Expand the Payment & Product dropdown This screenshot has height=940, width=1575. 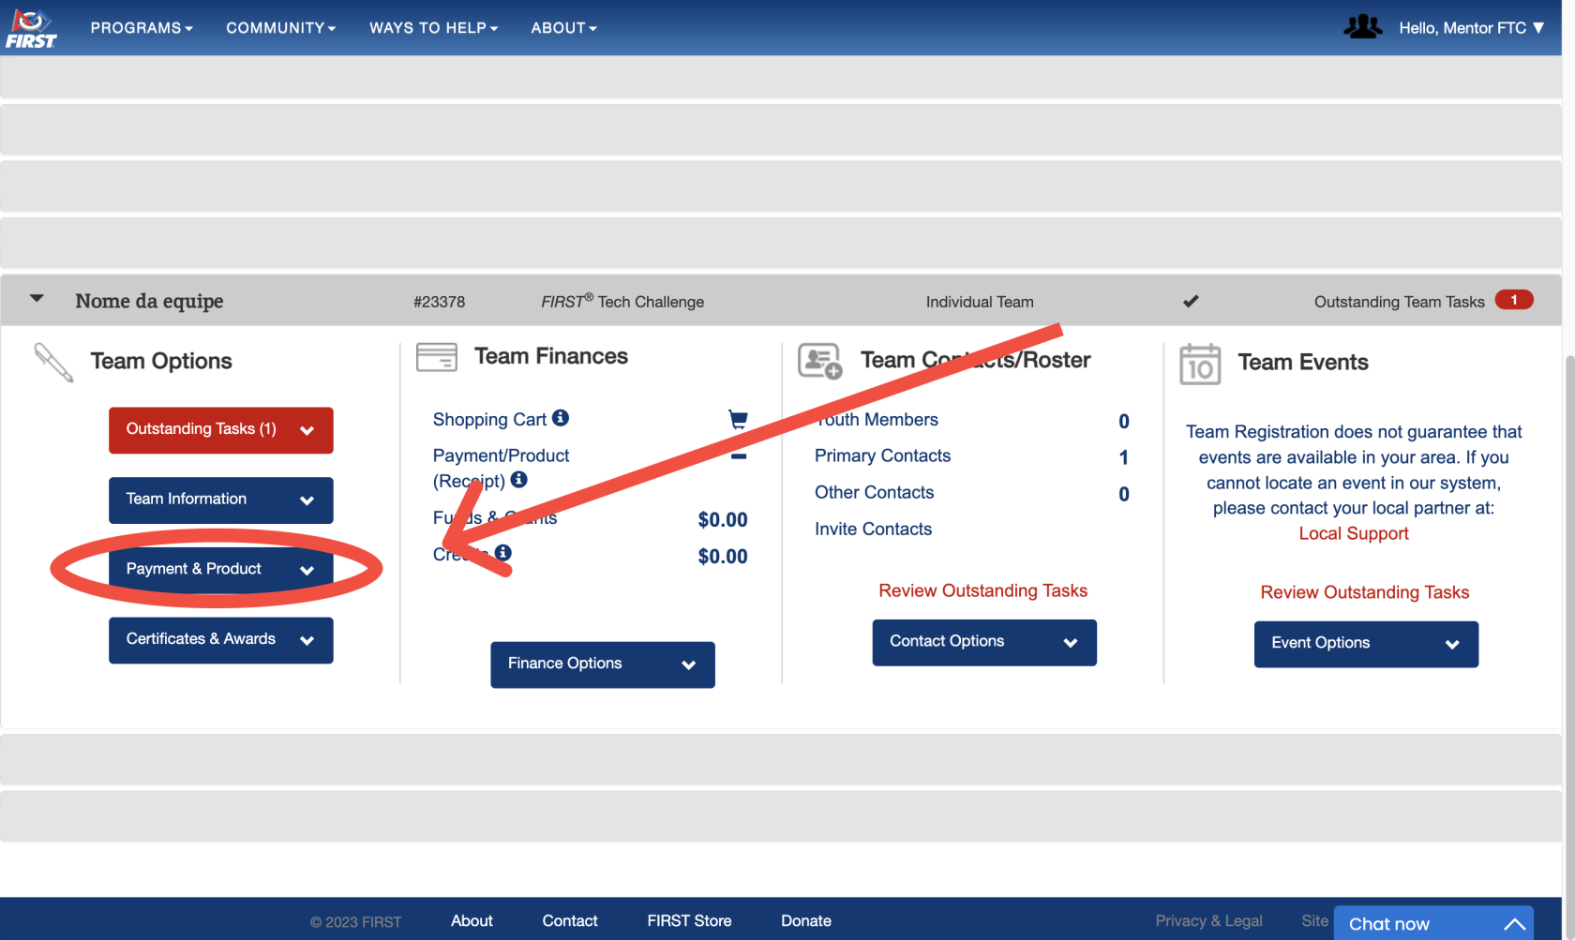coord(221,570)
